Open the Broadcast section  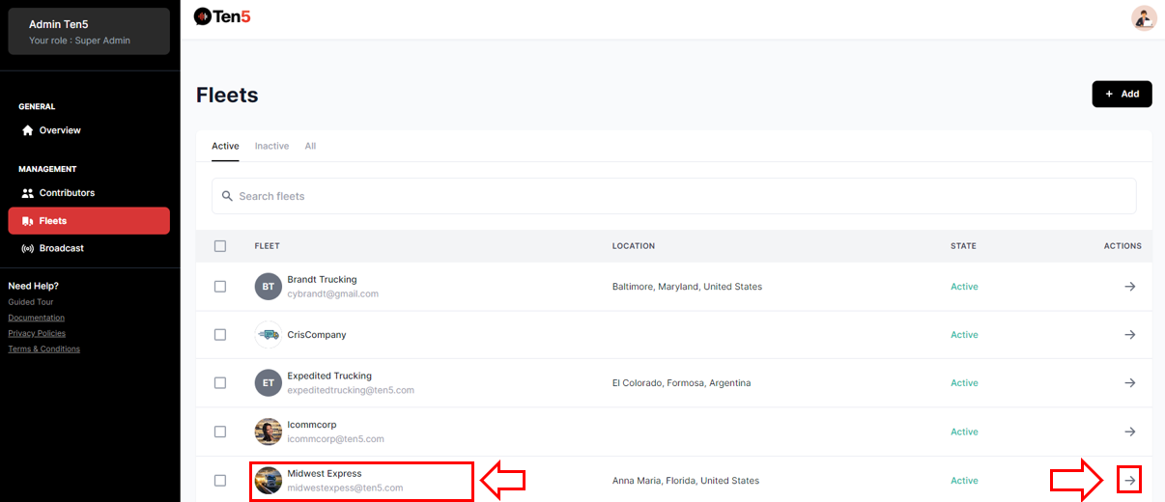click(x=61, y=248)
